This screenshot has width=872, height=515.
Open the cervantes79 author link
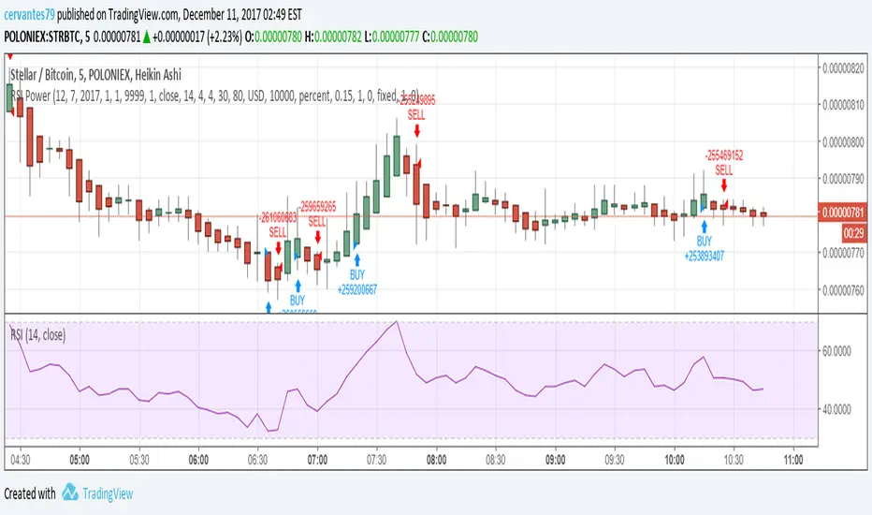[x=30, y=14]
